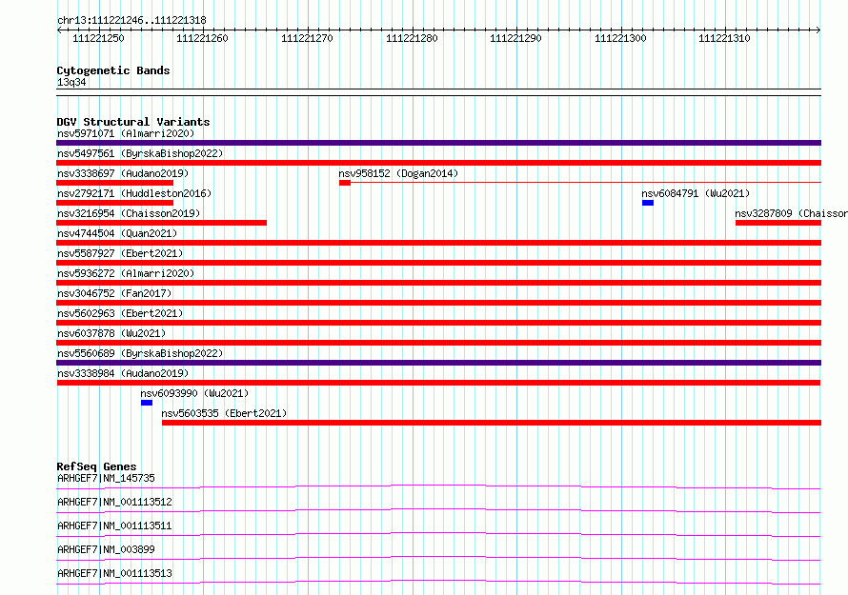The height and width of the screenshot is (595, 848).
Task: Click the right arrow of the coordinate ruler
Action: coord(818,30)
